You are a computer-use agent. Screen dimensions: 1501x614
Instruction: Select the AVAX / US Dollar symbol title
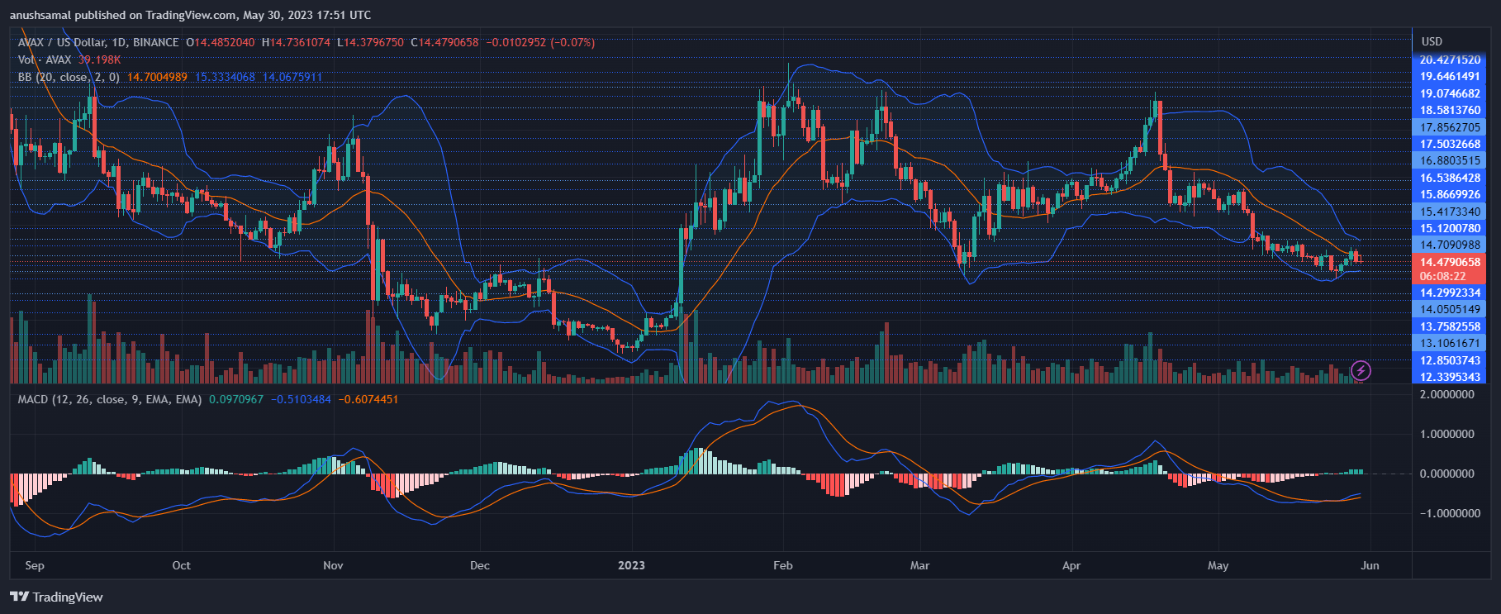[98, 42]
